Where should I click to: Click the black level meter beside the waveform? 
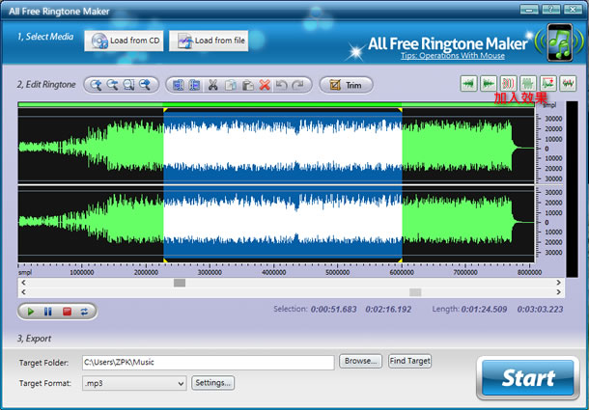[x=572, y=189]
